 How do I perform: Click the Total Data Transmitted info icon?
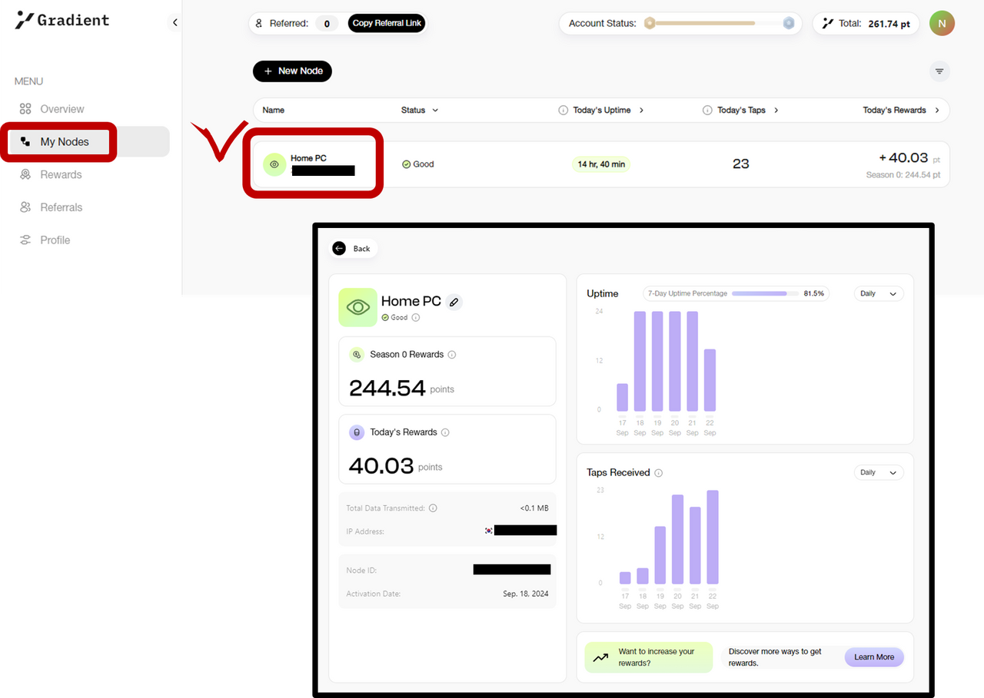[x=433, y=508]
